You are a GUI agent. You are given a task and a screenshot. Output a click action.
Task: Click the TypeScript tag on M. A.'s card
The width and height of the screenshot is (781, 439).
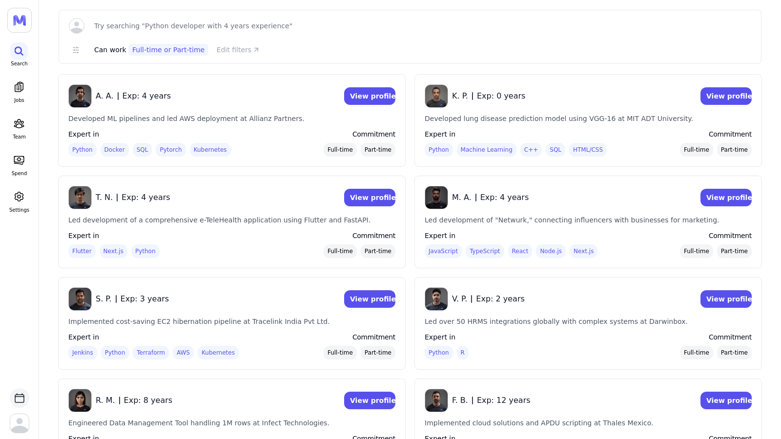click(x=485, y=251)
